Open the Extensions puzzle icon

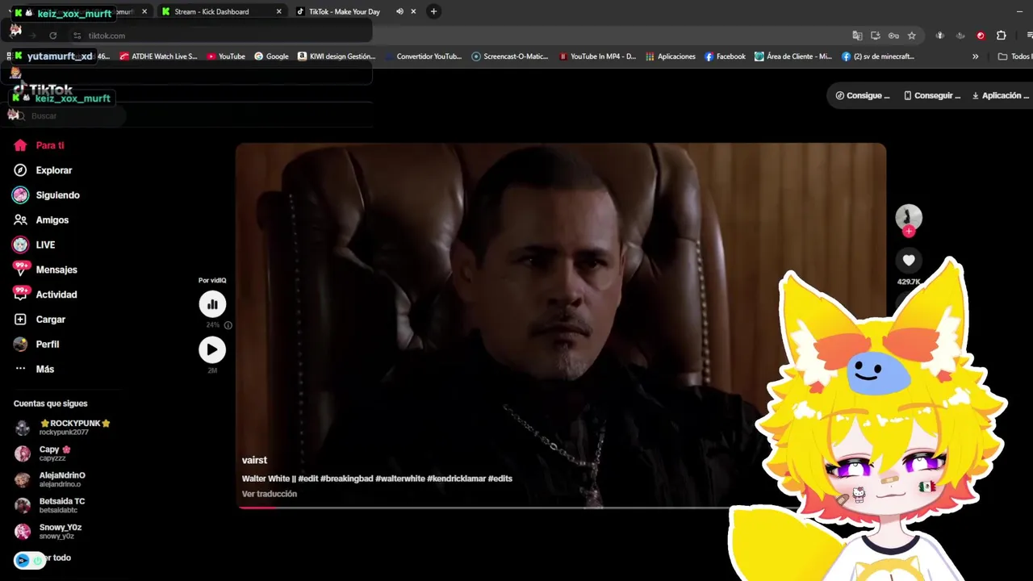coord(1002,36)
